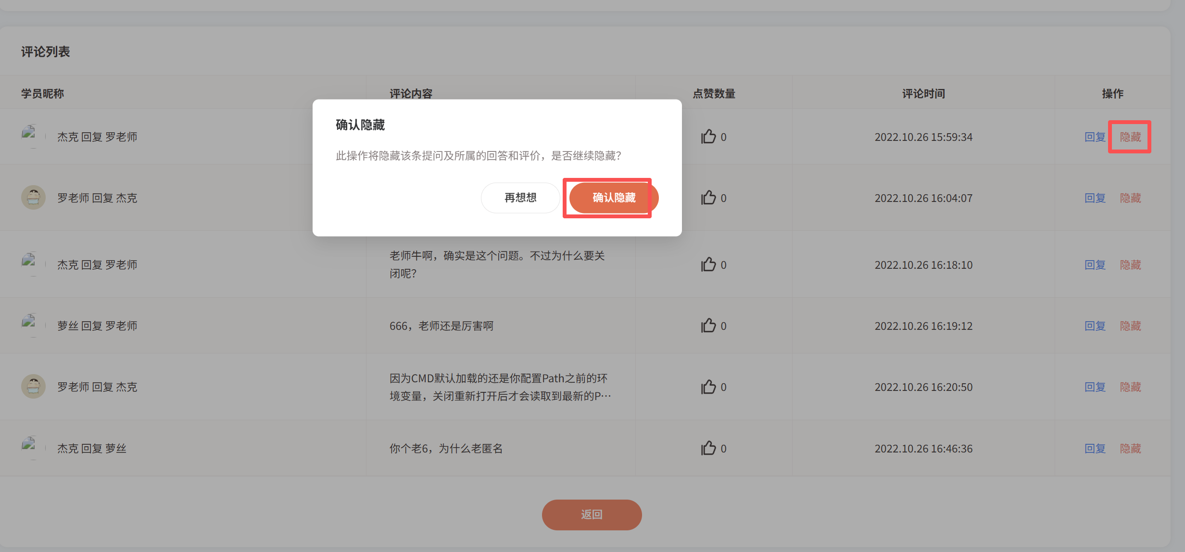The width and height of the screenshot is (1185, 552).
Task: Hide the 杰克 回复 萝丝 comment
Action: 1130,448
